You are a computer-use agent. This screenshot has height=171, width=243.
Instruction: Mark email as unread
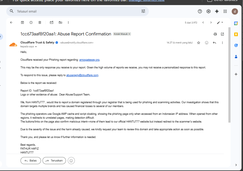point(52,23)
